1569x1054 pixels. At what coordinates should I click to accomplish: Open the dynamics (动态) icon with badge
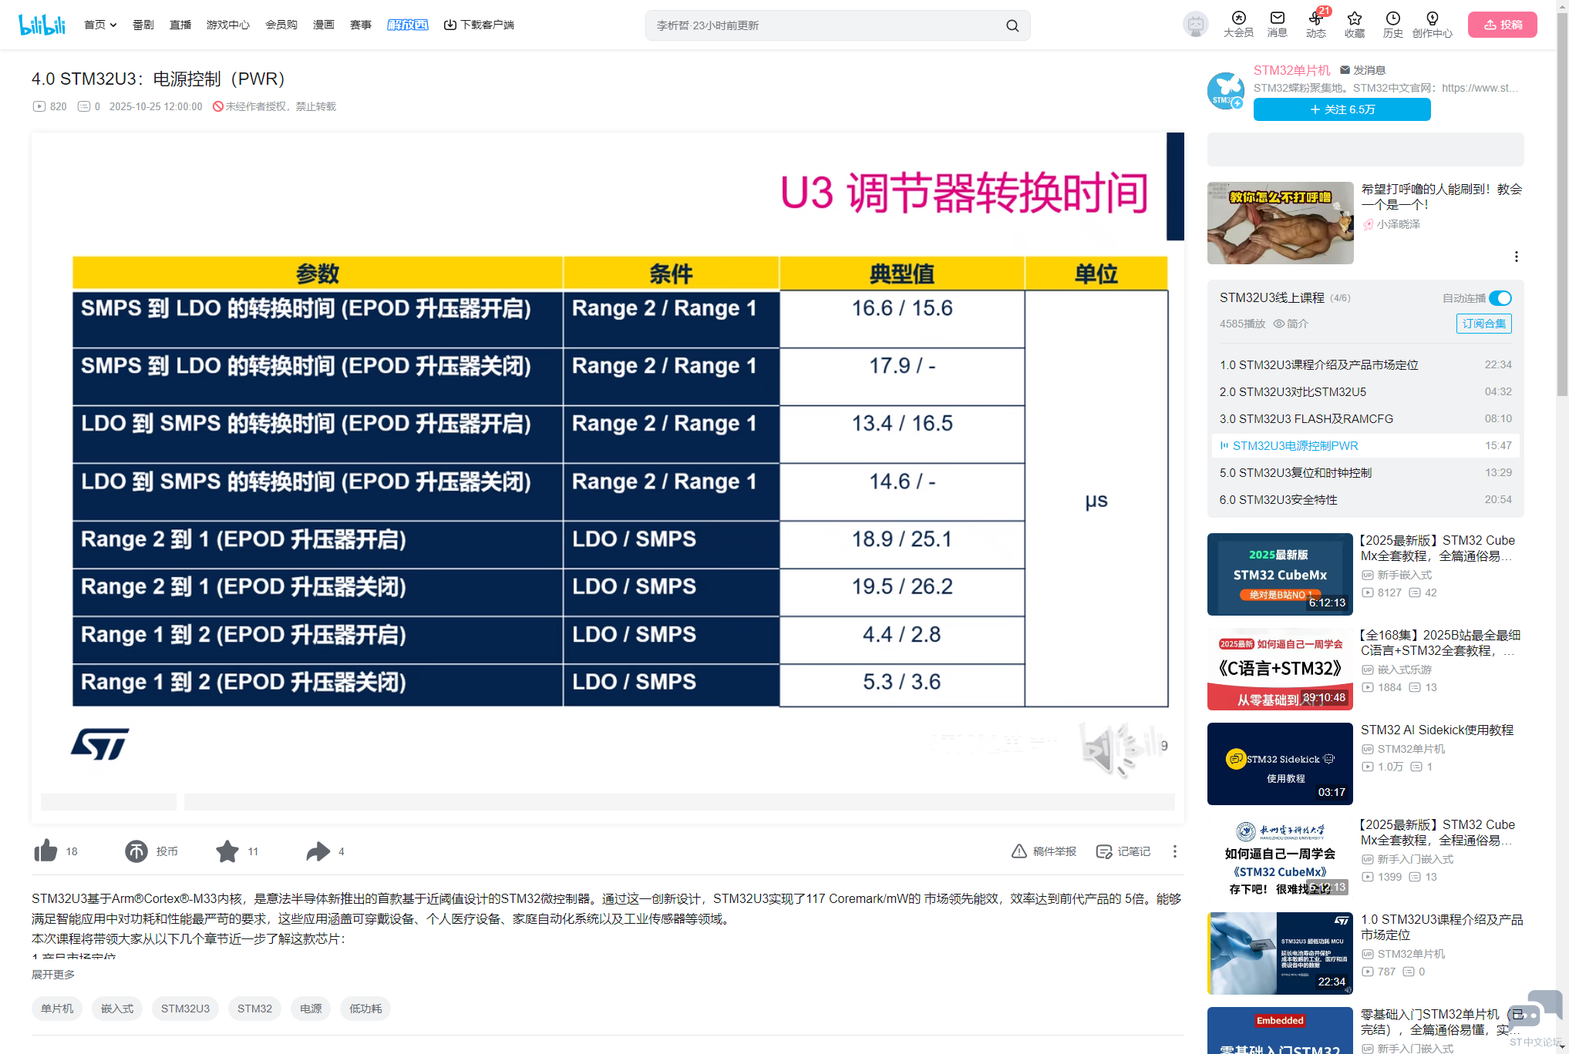tap(1315, 18)
